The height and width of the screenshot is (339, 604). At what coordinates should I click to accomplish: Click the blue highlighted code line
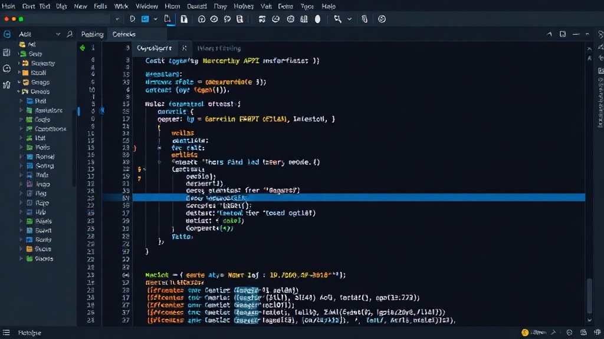[359, 198]
